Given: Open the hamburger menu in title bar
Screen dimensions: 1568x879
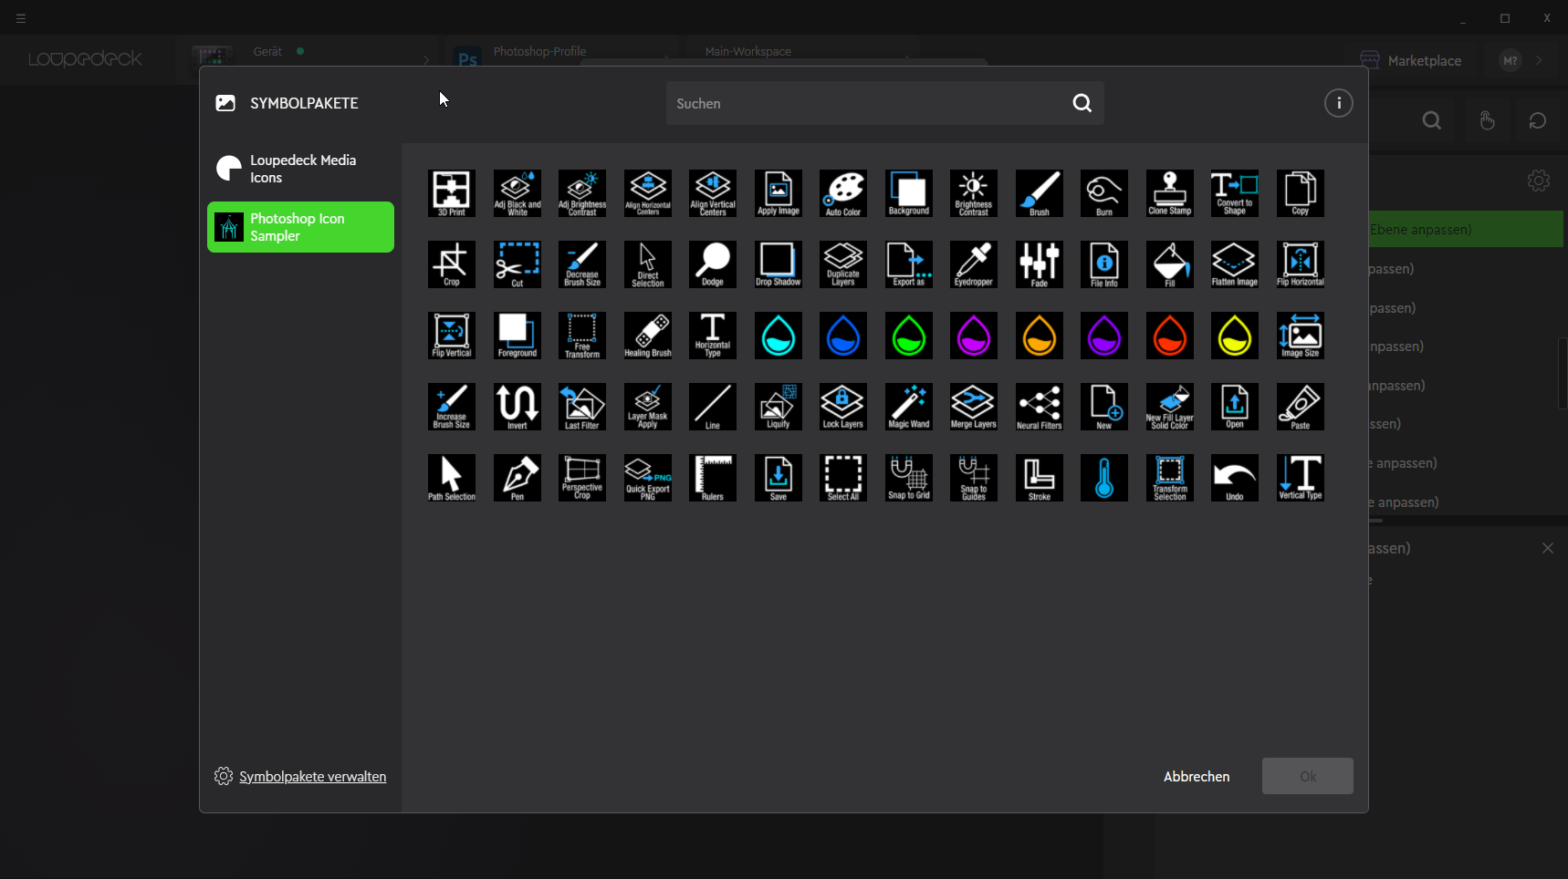Looking at the screenshot, I should (x=21, y=18).
